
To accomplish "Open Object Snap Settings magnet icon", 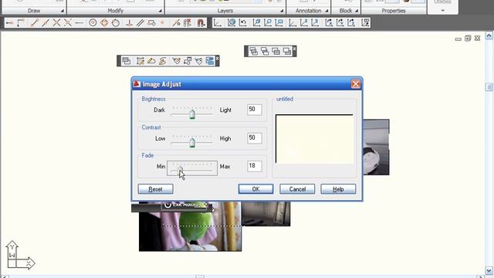I will (x=201, y=22).
